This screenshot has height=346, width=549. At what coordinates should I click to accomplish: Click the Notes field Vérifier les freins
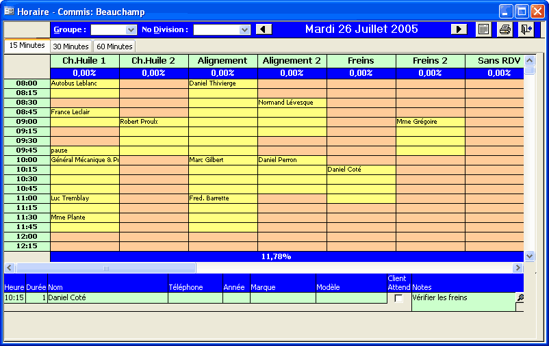pos(463,302)
